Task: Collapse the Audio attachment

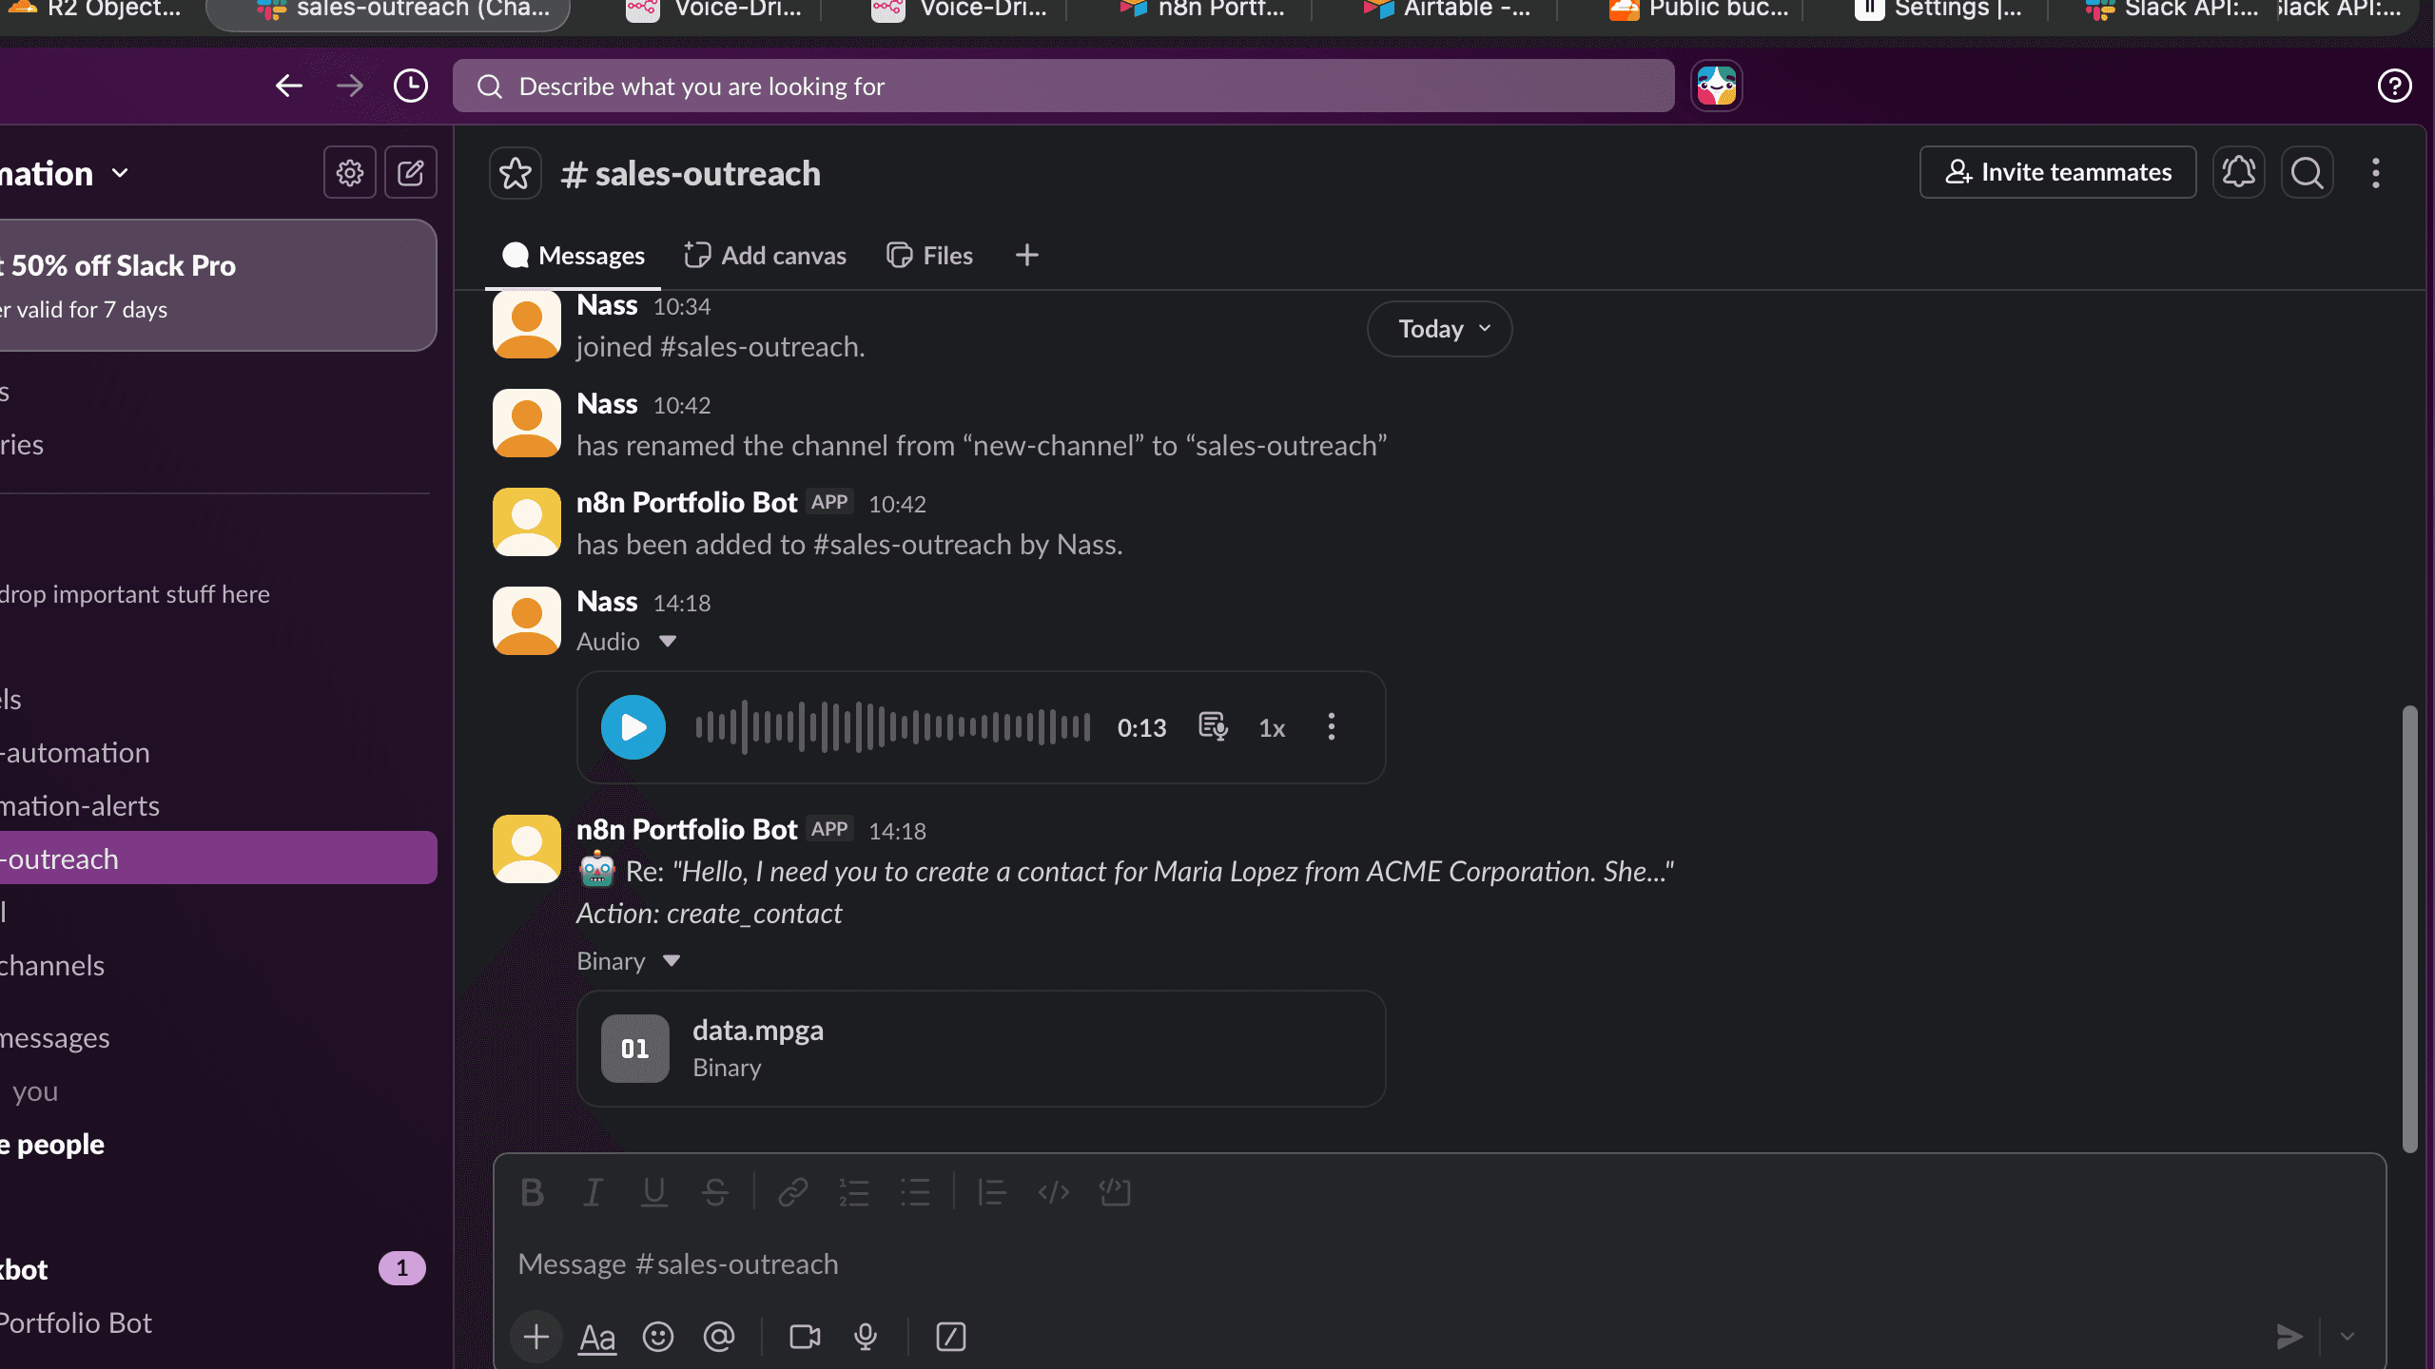Action: point(668,642)
